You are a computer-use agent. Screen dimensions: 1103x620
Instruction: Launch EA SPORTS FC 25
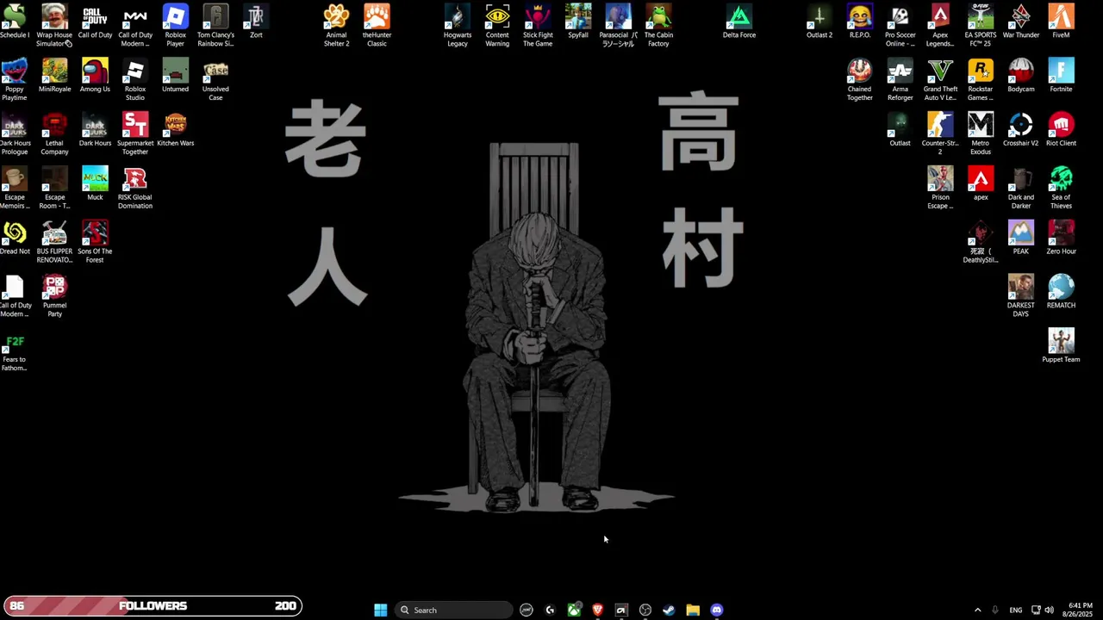click(x=981, y=26)
